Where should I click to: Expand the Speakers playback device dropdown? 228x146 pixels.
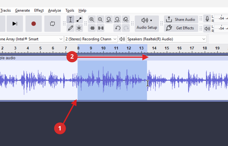pyautogui.click(x=166, y=39)
